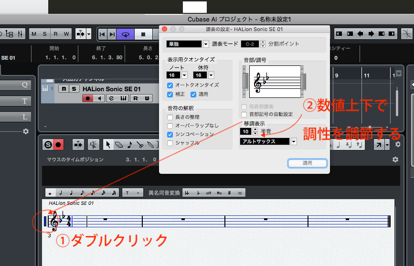Stop playback with transport stop button
Image resolution: width=414 pixels, height=266 pixels.
[x=143, y=34]
